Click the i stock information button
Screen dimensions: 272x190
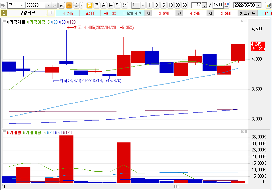tap(51, 13)
